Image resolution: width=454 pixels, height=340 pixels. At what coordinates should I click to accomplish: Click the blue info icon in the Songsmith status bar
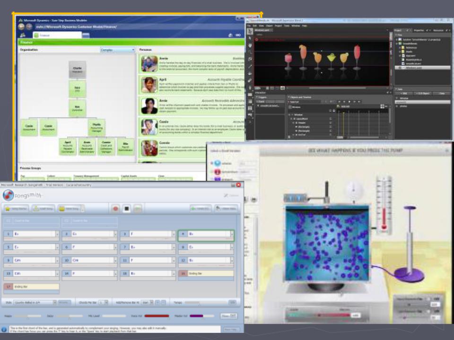coord(4,329)
